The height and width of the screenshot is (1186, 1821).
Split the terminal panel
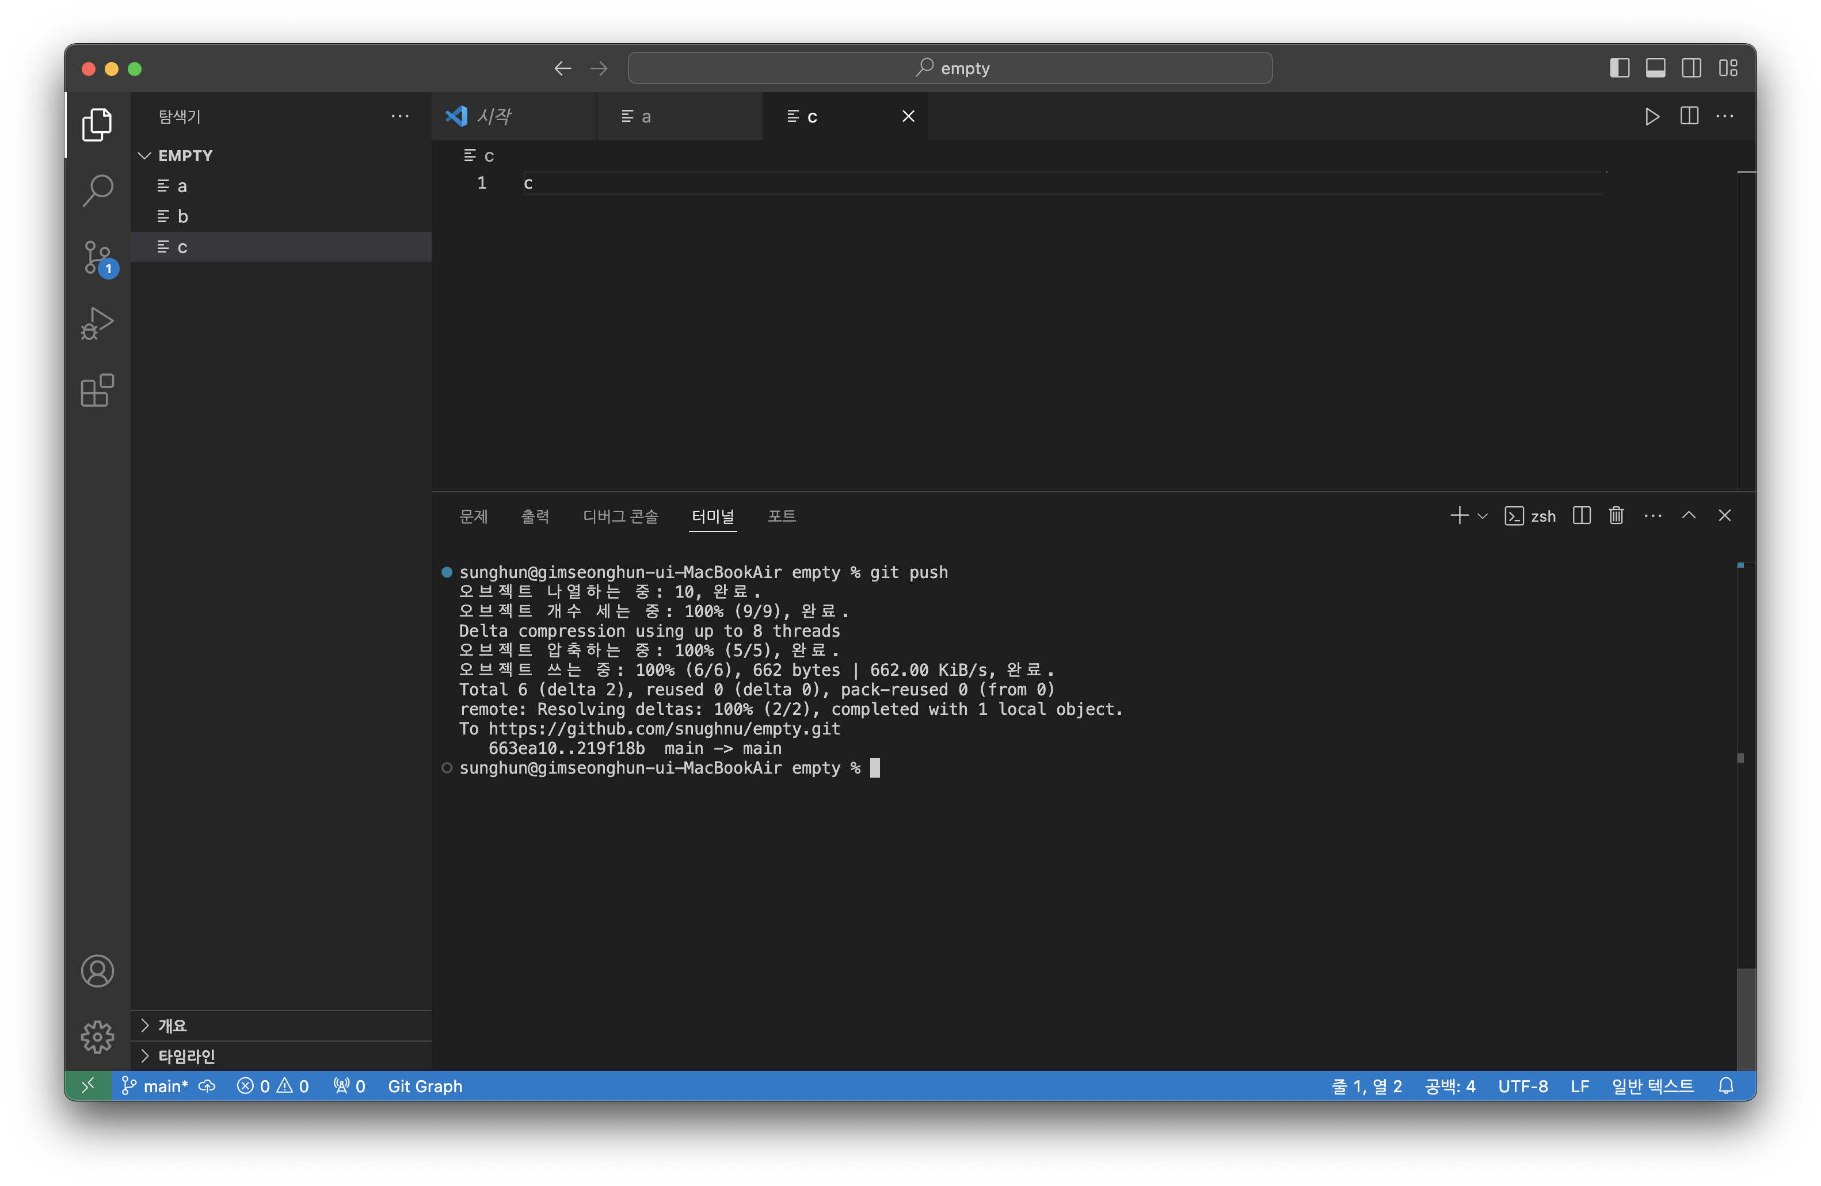pyautogui.click(x=1582, y=516)
